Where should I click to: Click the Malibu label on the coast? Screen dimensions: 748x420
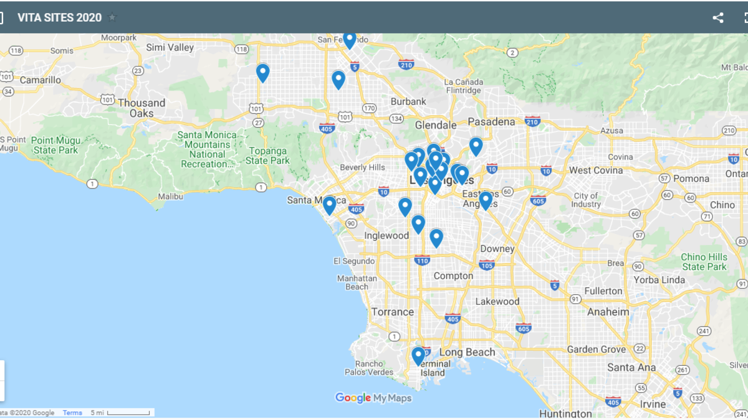(170, 197)
